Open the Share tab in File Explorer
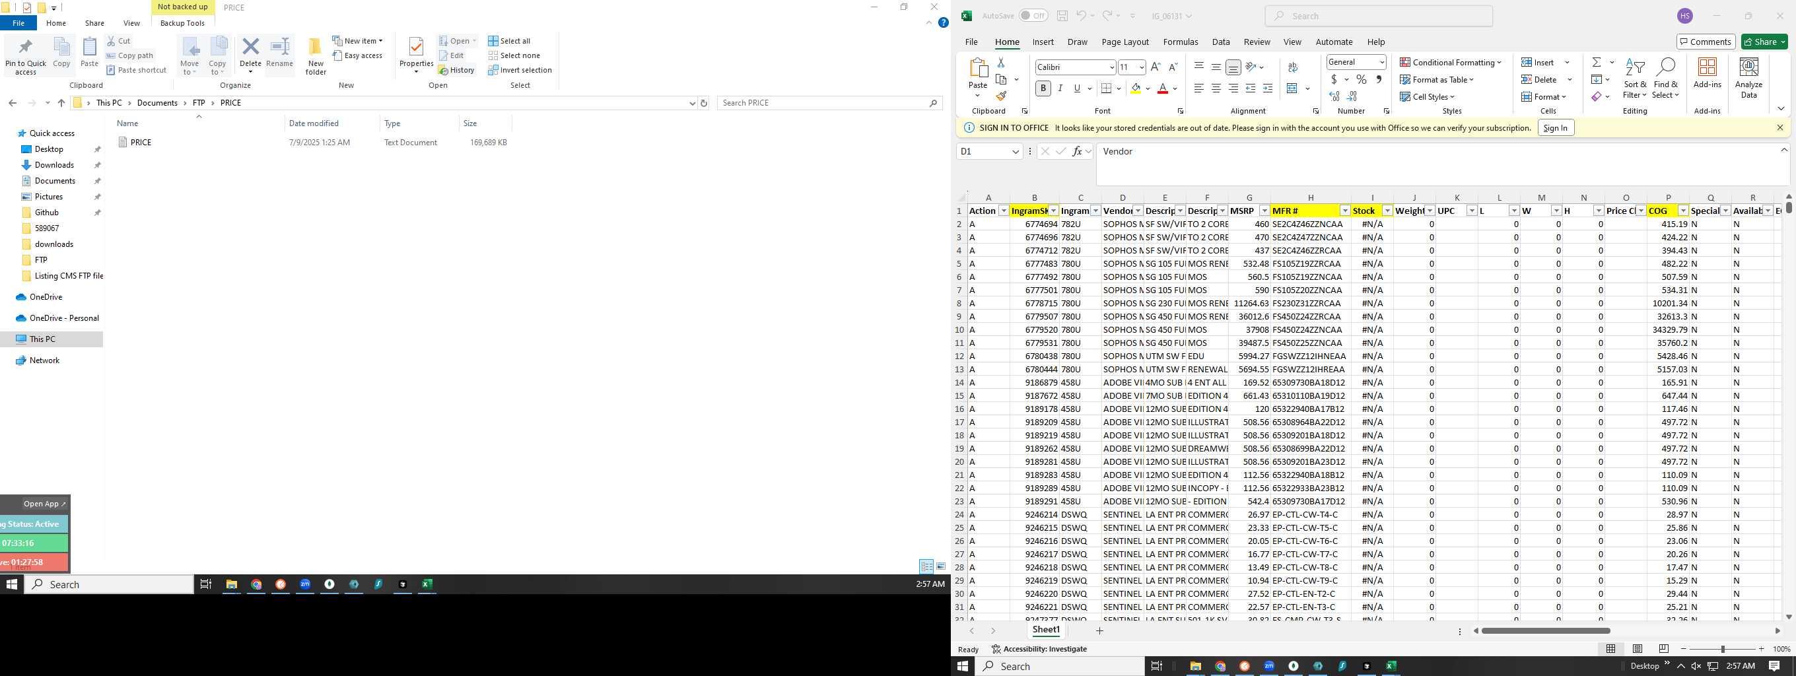This screenshot has width=1796, height=676. pos(94,23)
